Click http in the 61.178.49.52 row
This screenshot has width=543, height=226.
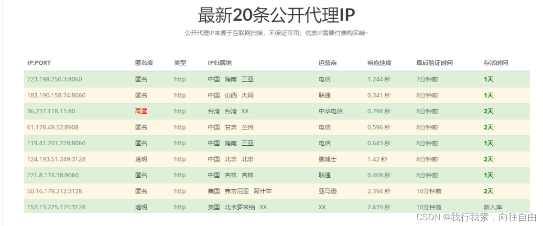[180, 127]
